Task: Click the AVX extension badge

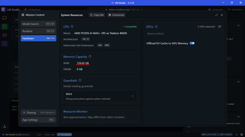Action: [100, 45]
